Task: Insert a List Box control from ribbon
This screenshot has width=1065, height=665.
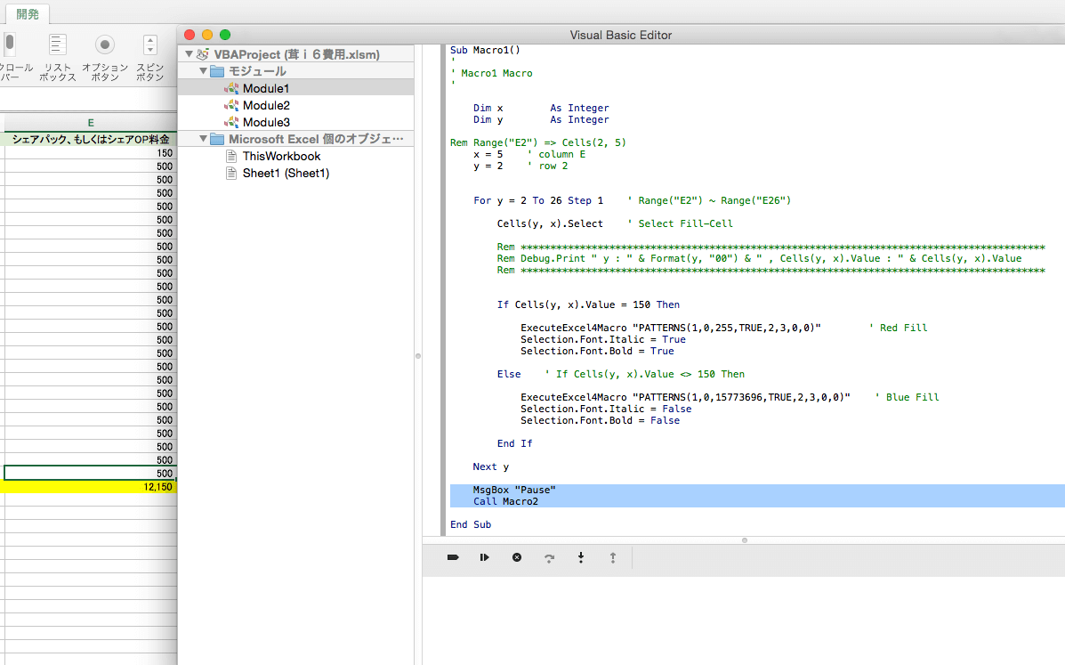Action: point(58,45)
